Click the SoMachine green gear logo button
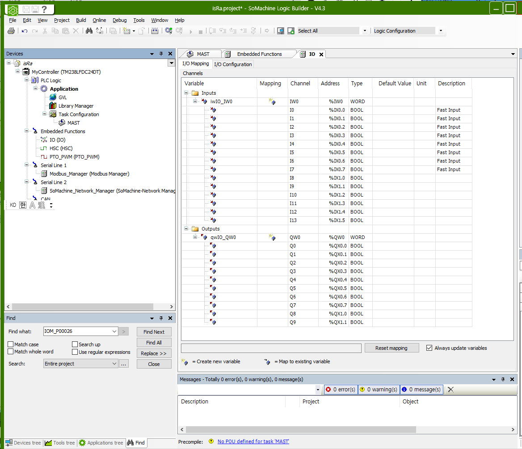Screen dimensions: 522x449 click(13, 10)
